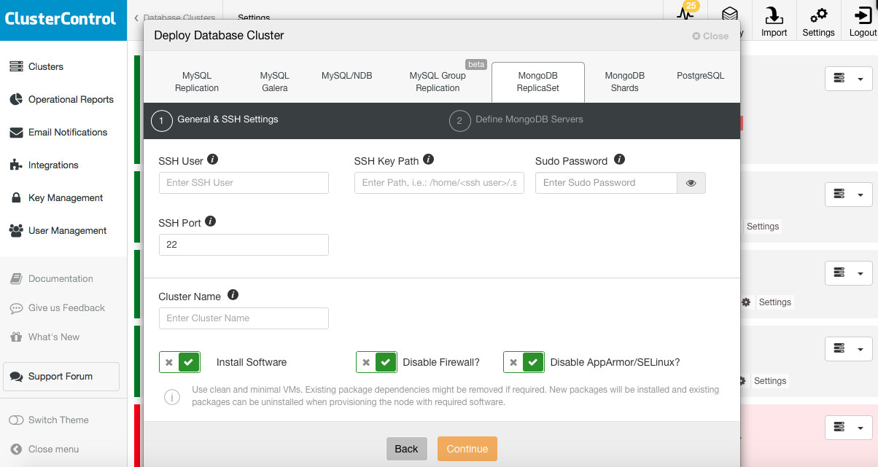
Task: Show the SSH Key Path info icon
Action: tap(429, 160)
